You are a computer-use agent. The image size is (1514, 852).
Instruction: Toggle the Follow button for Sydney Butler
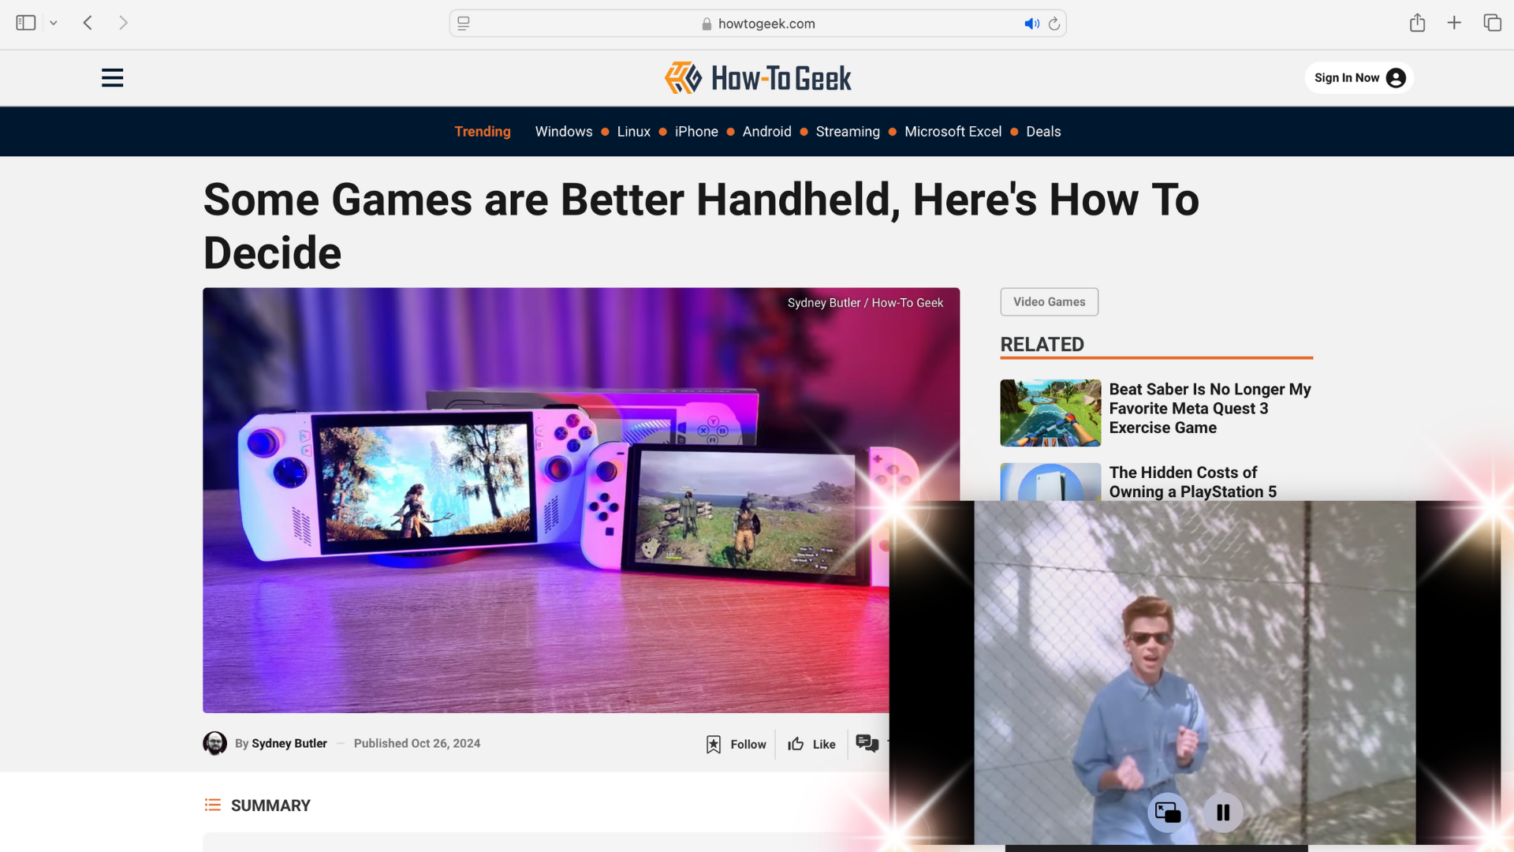tap(736, 743)
